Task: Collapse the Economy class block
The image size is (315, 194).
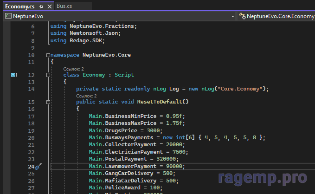Action: [48, 75]
